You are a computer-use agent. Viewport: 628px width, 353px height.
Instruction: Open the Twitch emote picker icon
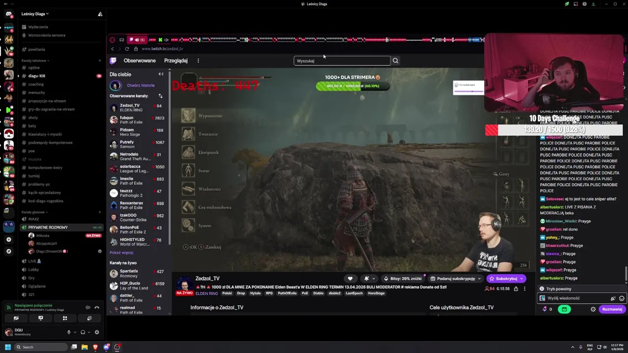coord(622,298)
